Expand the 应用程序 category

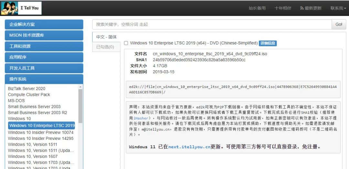44,57
